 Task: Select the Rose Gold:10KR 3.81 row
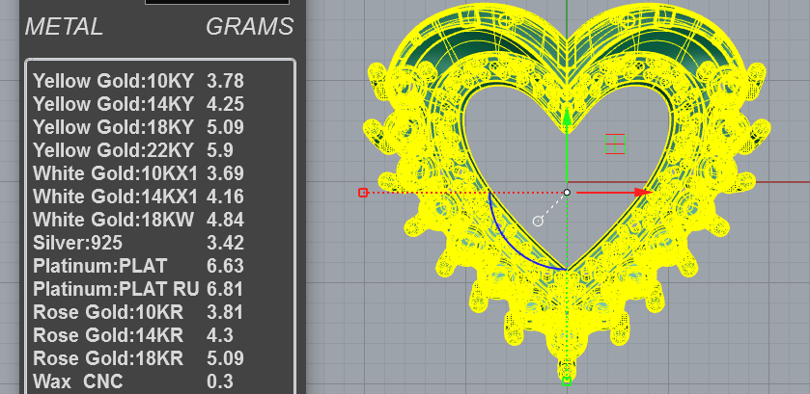click(138, 312)
